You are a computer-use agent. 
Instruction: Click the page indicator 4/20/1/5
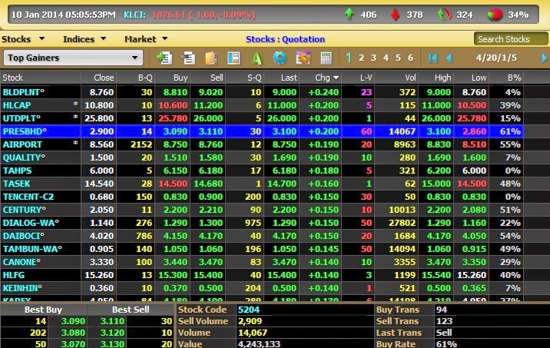(496, 58)
